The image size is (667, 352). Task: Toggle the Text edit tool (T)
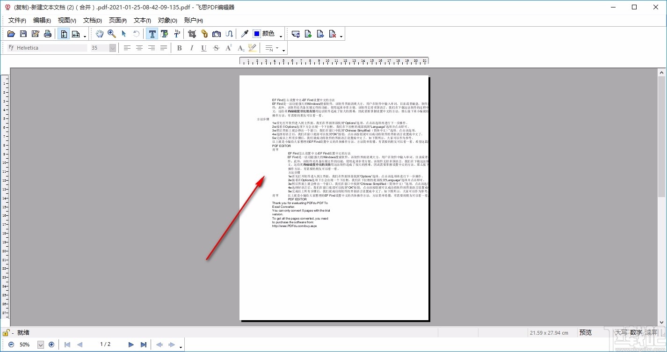tap(152, 34)
